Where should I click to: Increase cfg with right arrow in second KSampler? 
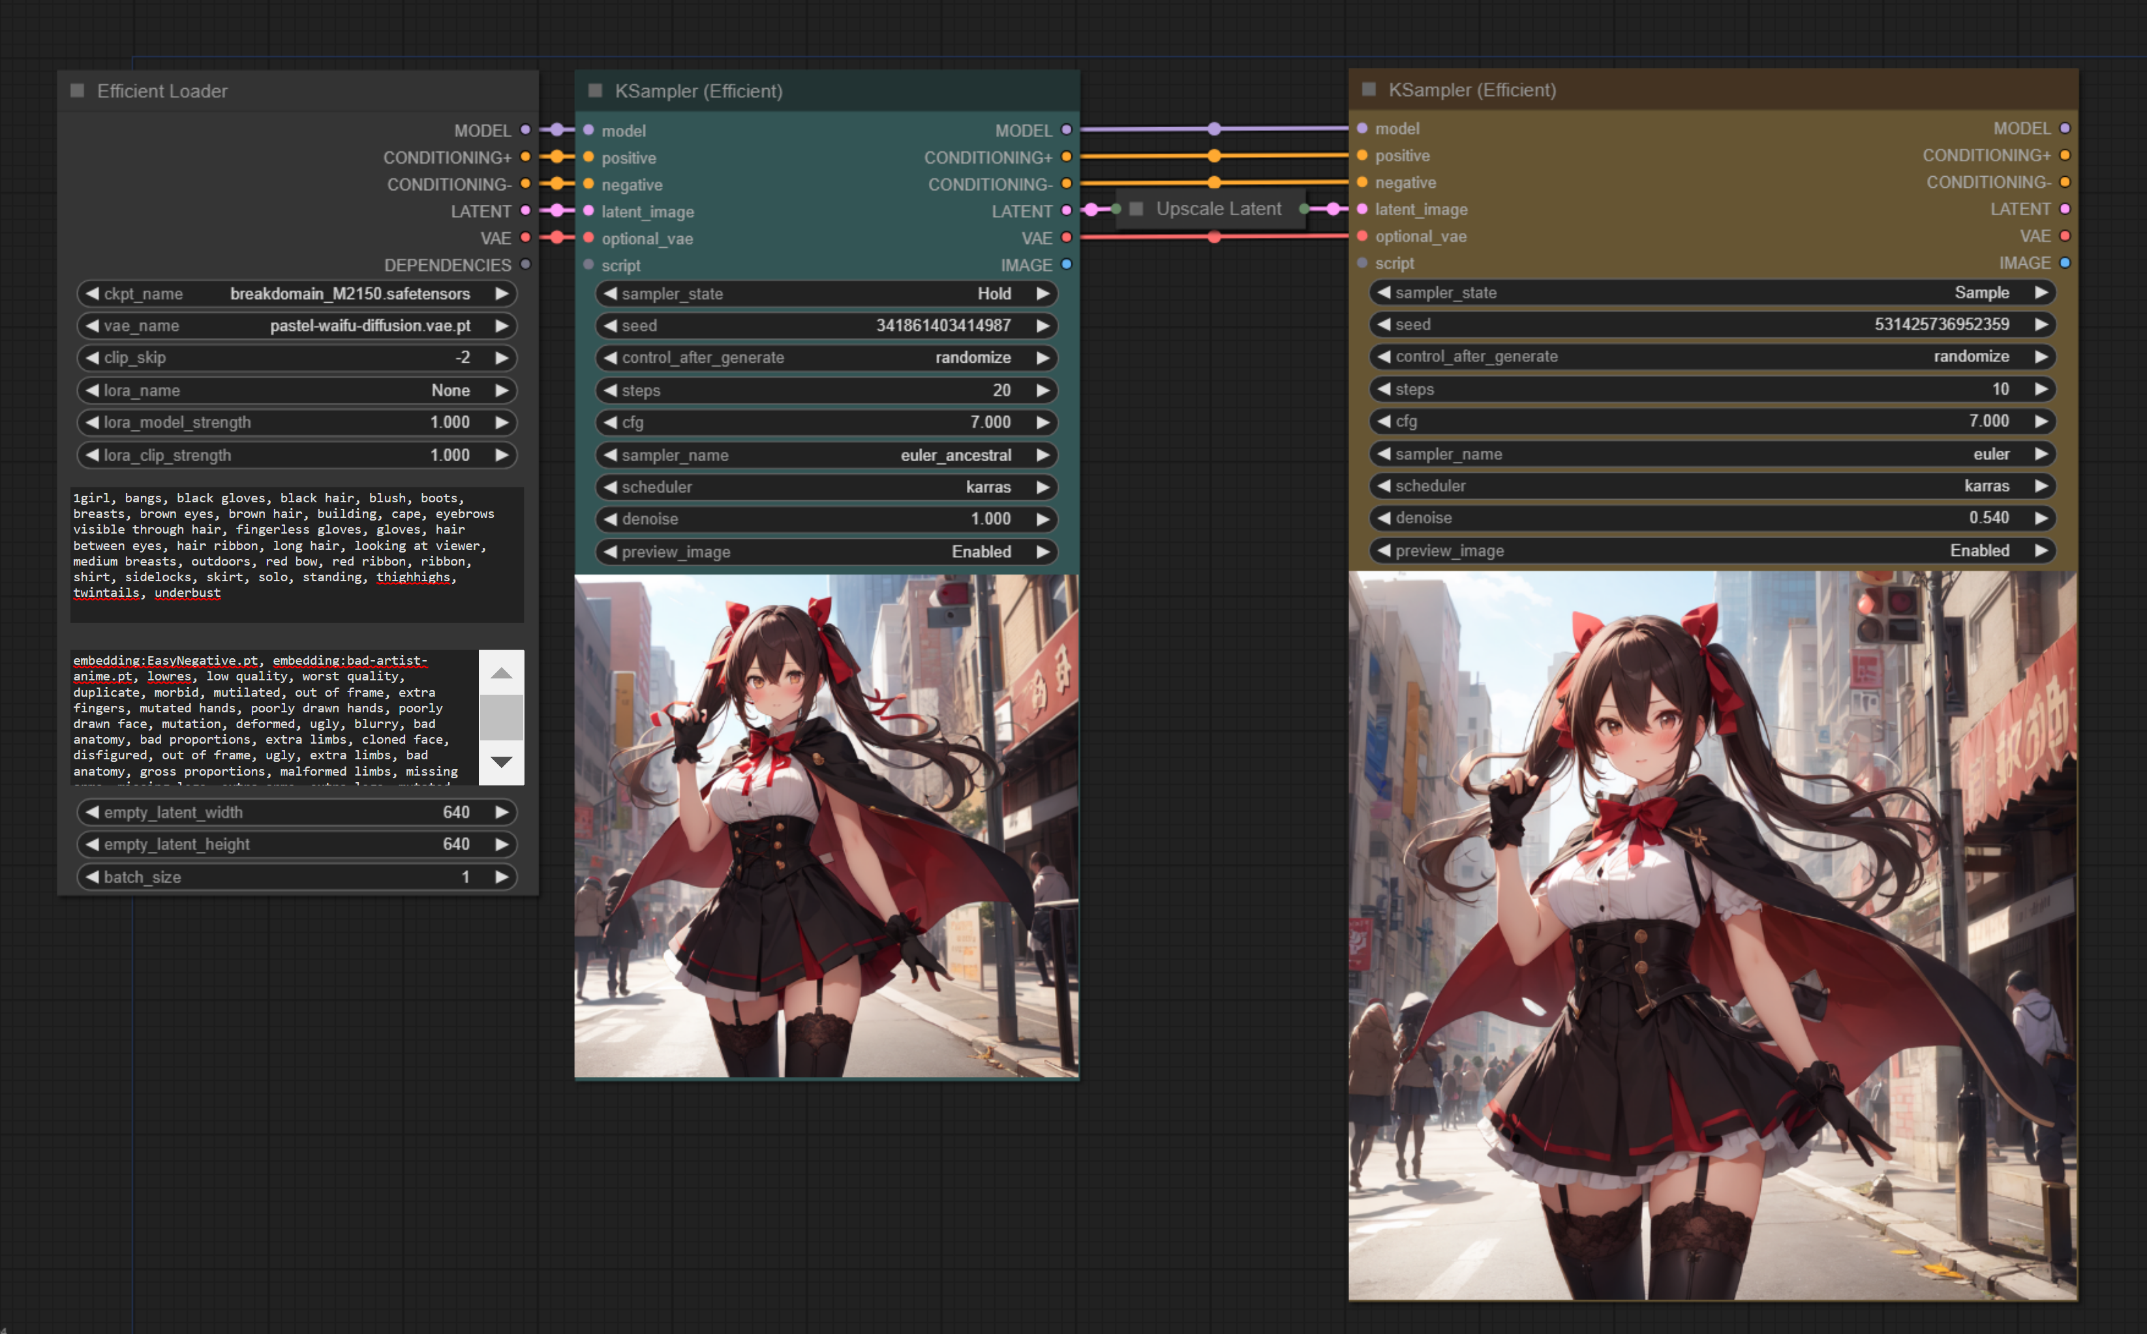[2040, 422]
